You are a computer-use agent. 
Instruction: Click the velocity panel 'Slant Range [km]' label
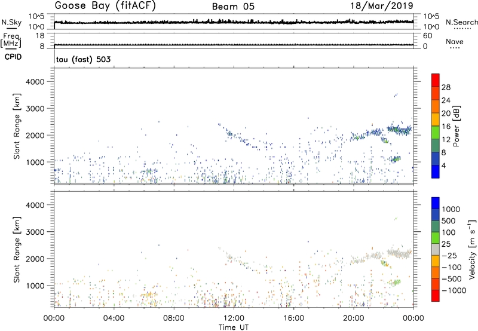click(17, 250)
